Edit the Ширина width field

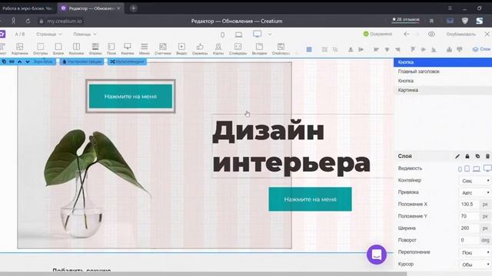tap(469, 228)
